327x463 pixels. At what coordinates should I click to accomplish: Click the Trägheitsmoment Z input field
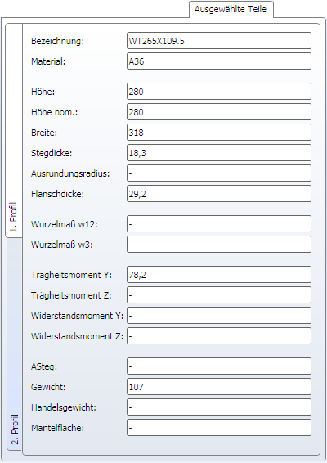[x=219, y=295]
